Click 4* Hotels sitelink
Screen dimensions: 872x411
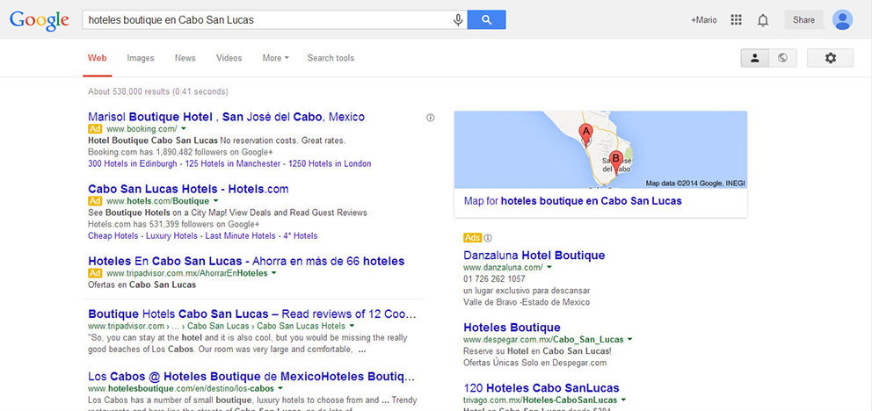click(301, 236)
